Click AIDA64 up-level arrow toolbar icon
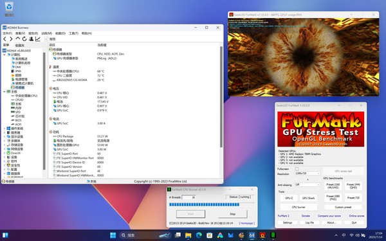The height and width of the screenshot is (241, 386). point(18,39)
